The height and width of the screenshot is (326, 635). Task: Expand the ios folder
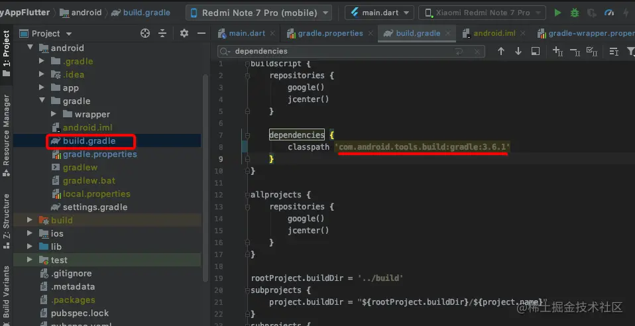coord(30,233)
